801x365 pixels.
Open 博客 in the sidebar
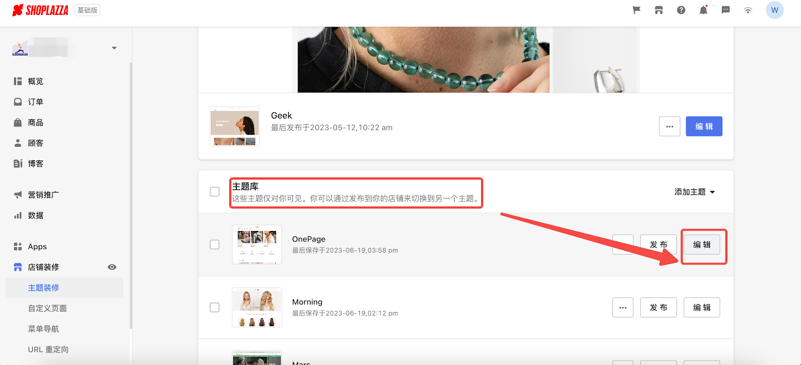pos(36,163)
